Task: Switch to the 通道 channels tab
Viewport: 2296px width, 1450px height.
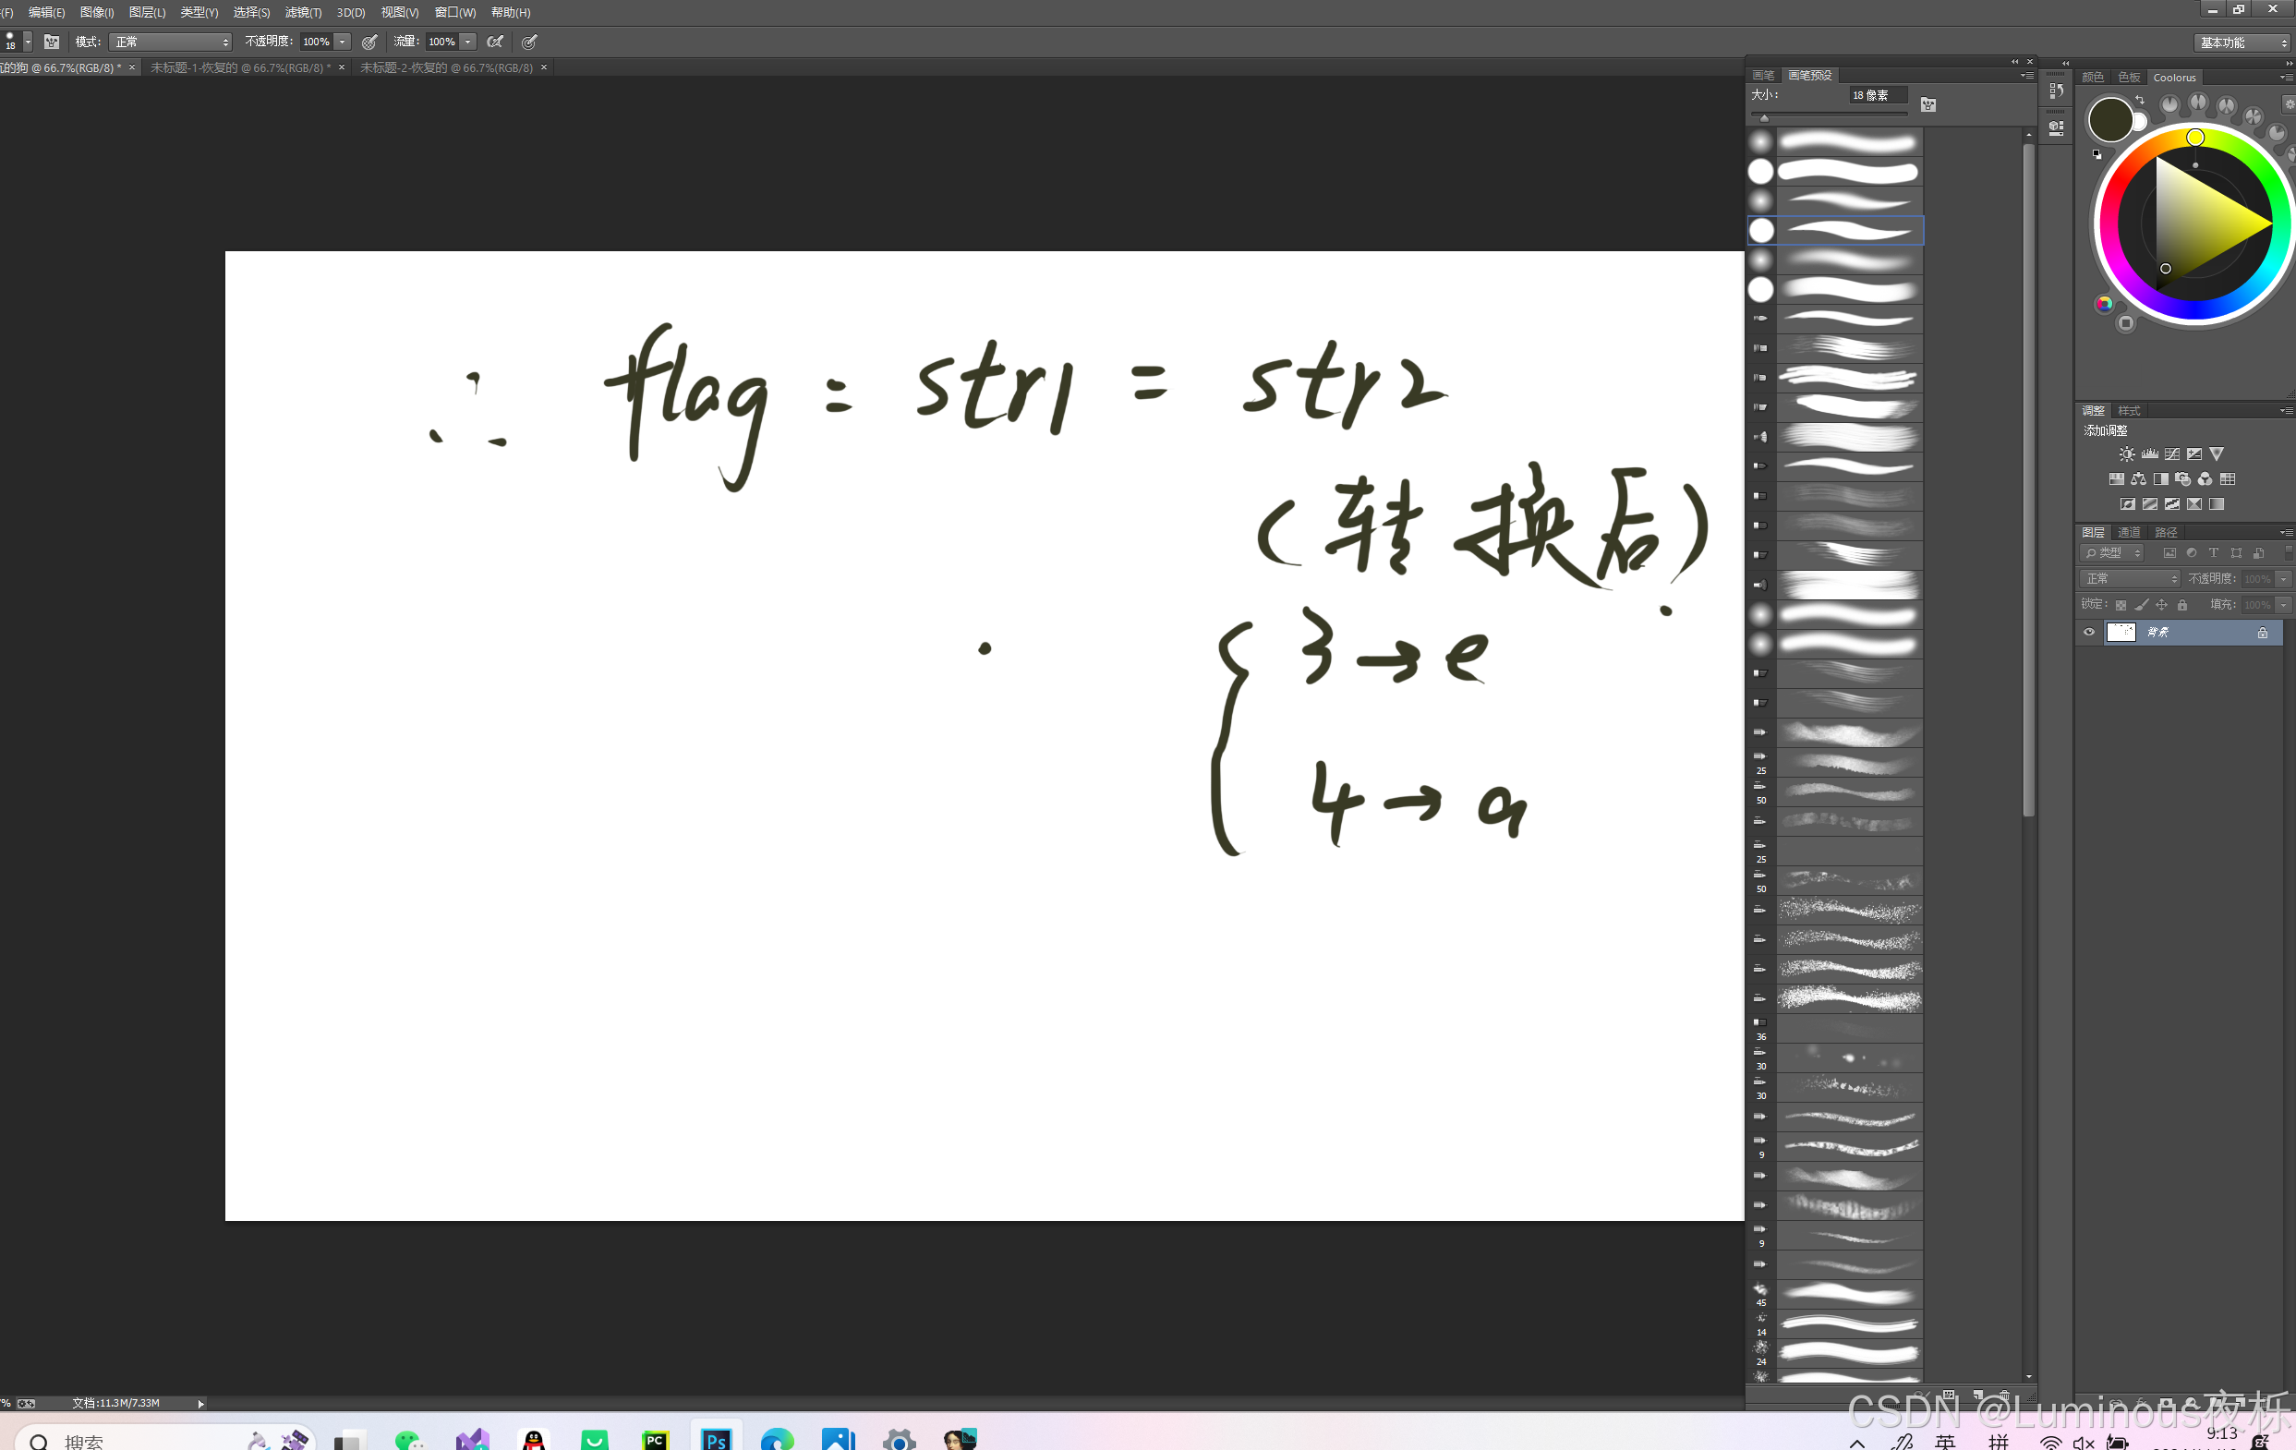Action: [2129, 532]
